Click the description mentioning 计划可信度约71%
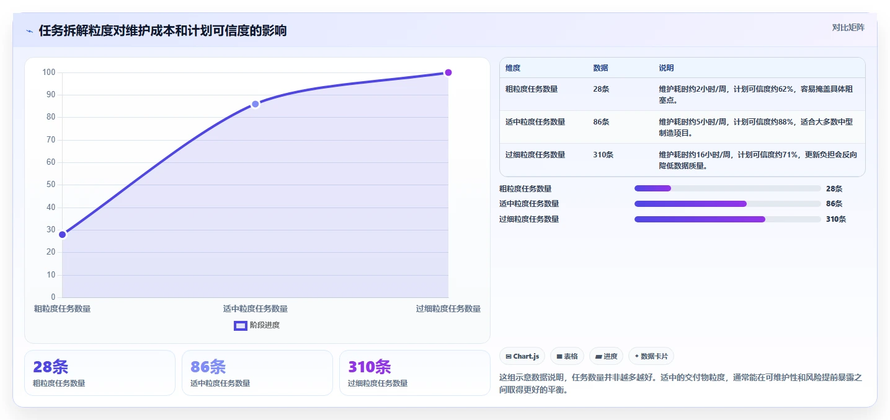Viewport: 890px width, 420px height. click(x=758, y=160)
